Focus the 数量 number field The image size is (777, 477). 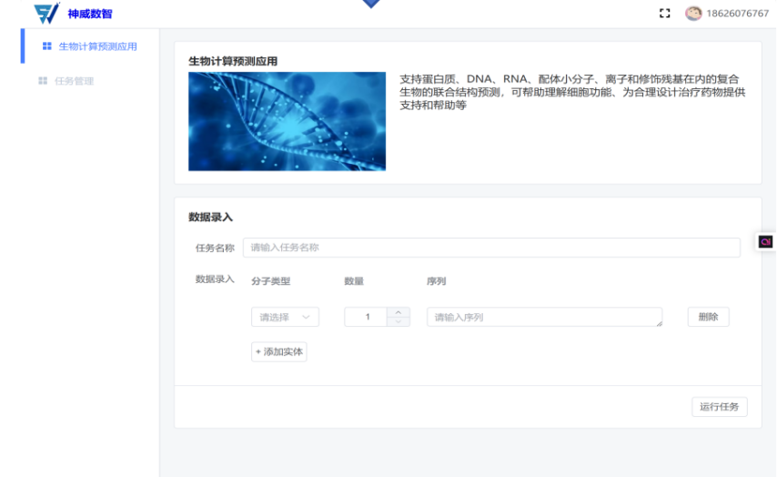[x=366, y=317]
